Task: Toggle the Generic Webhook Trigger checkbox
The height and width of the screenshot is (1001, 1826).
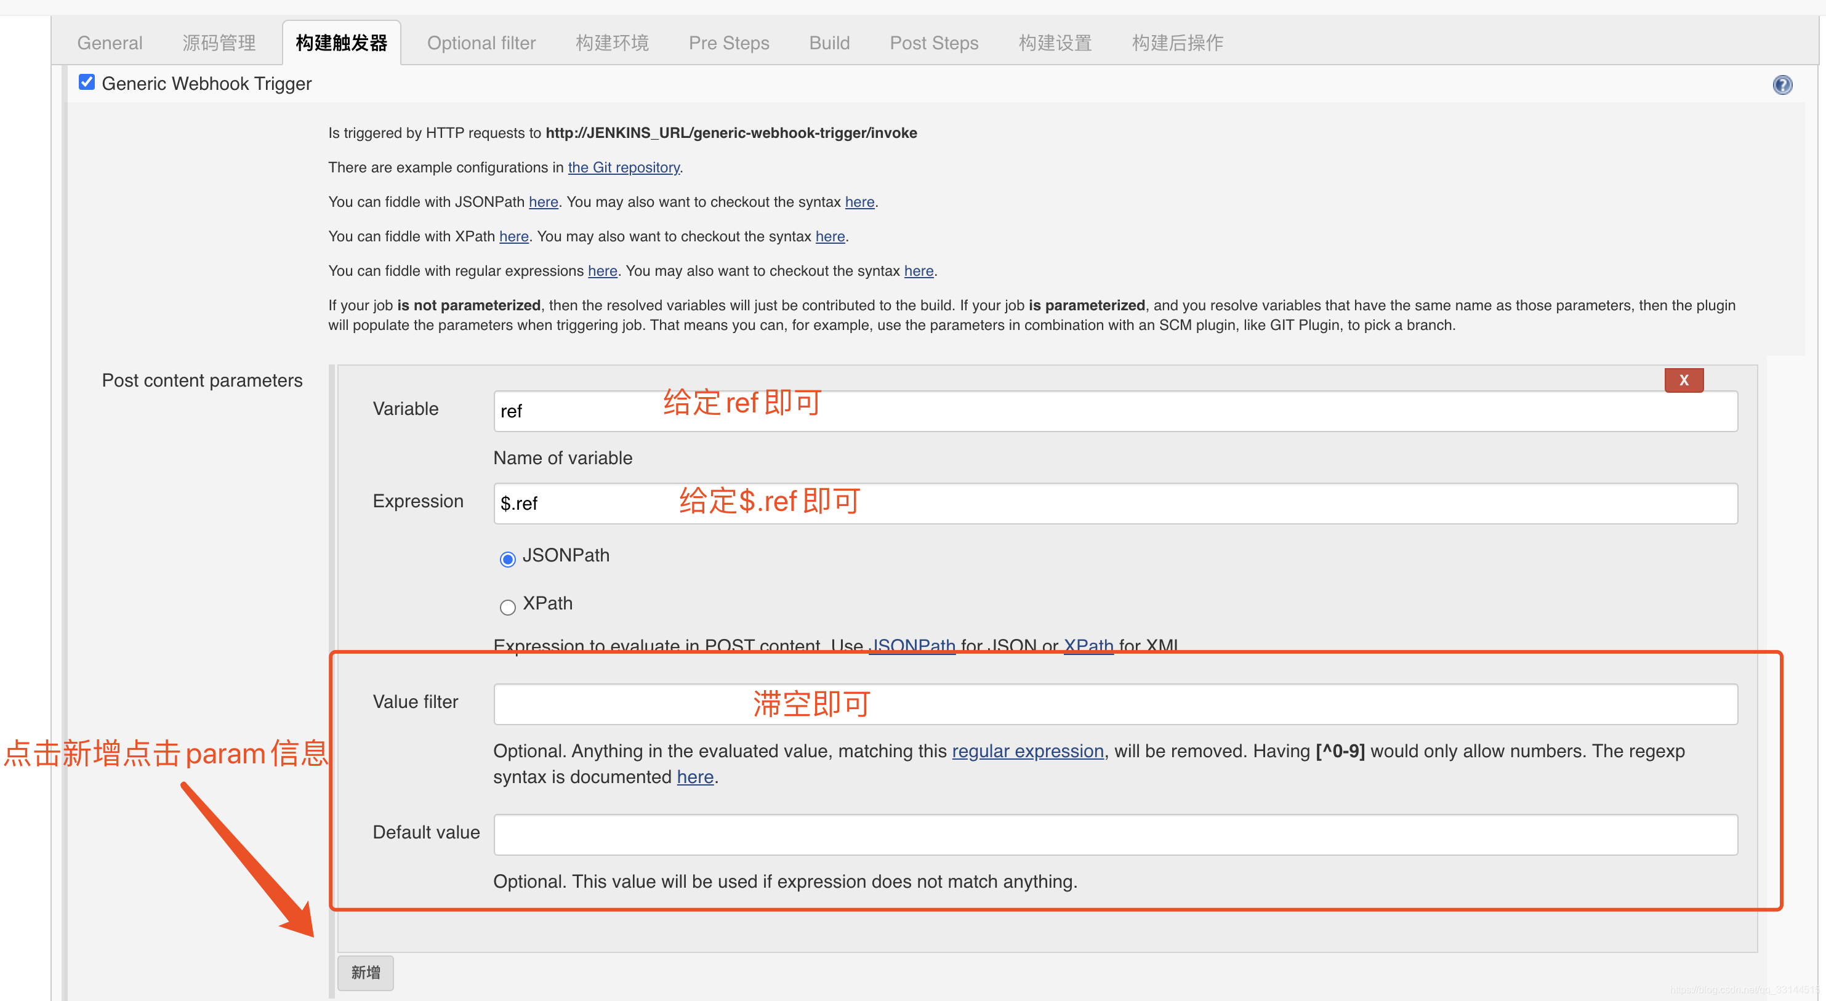Action: click(86, 81)
